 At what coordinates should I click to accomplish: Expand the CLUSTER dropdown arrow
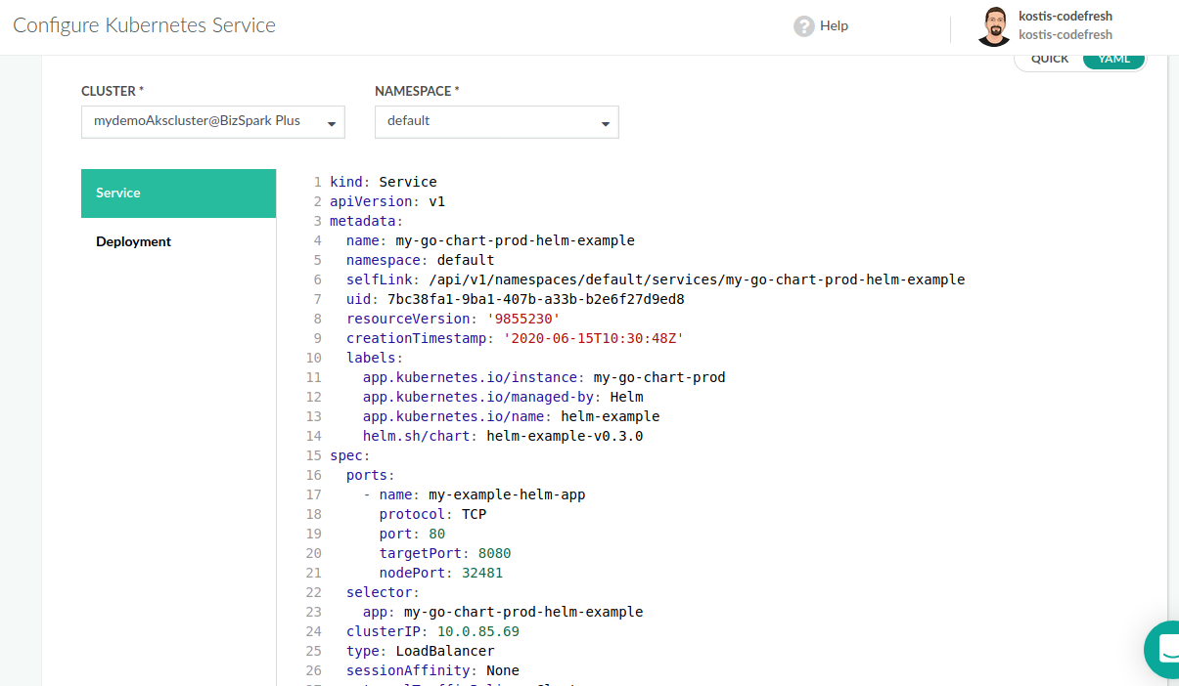click(332, 123)
